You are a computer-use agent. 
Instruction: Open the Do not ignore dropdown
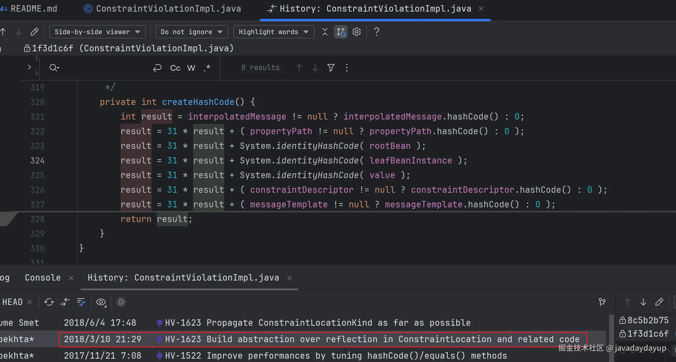[192, 32]
